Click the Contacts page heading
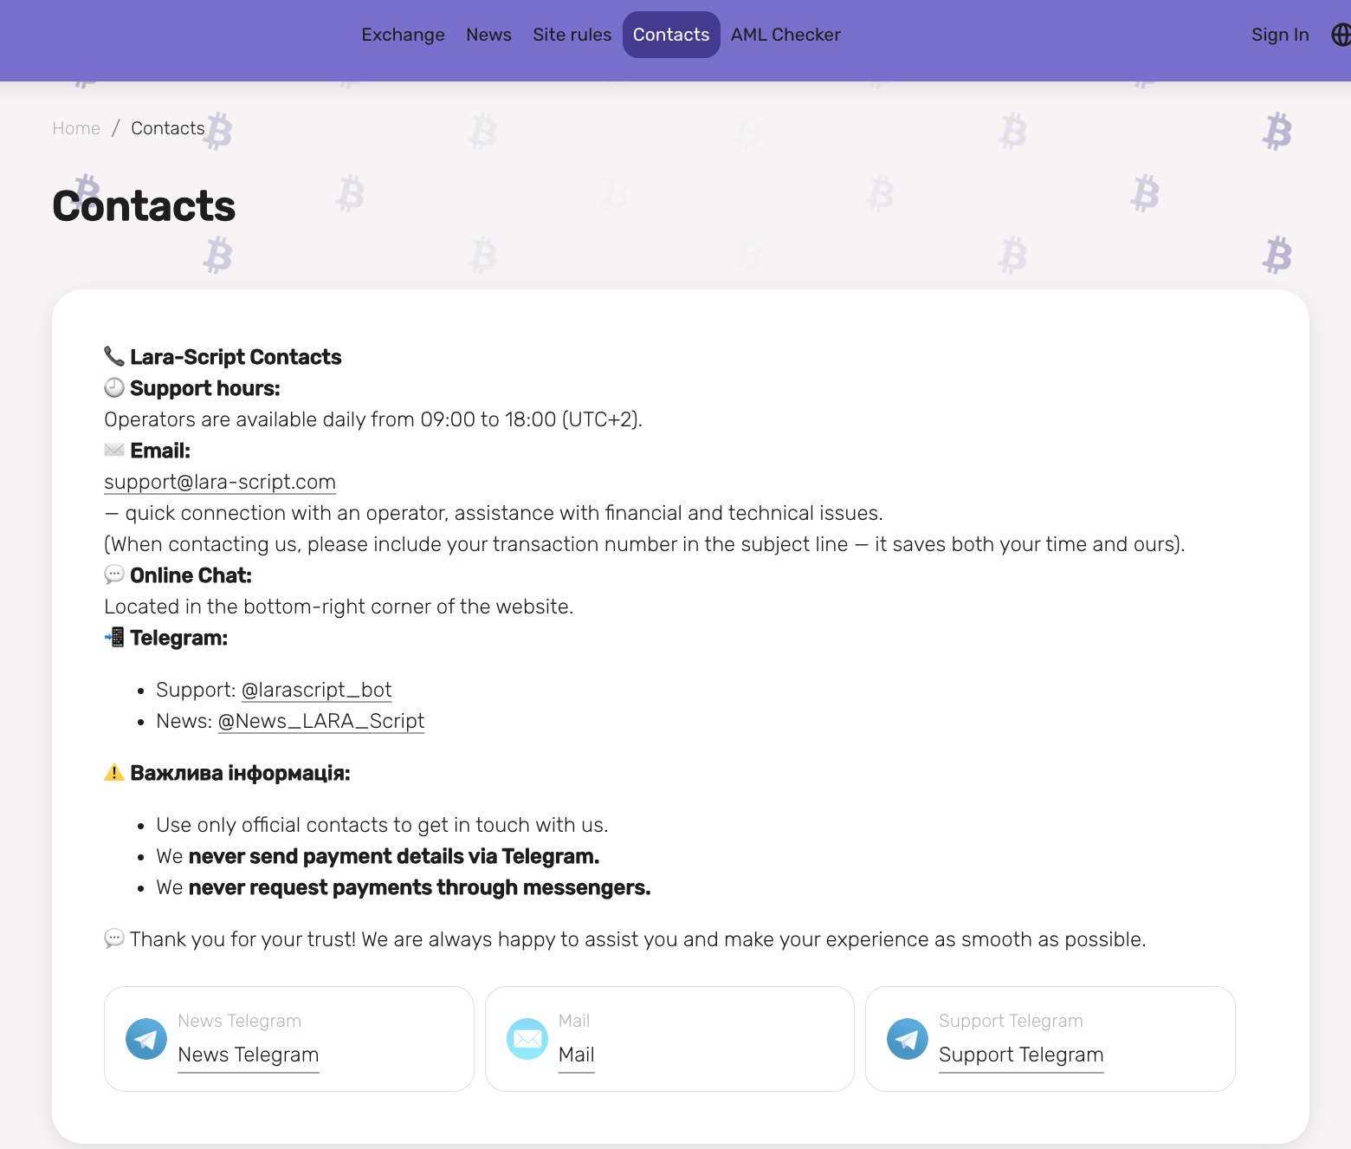 144,206
